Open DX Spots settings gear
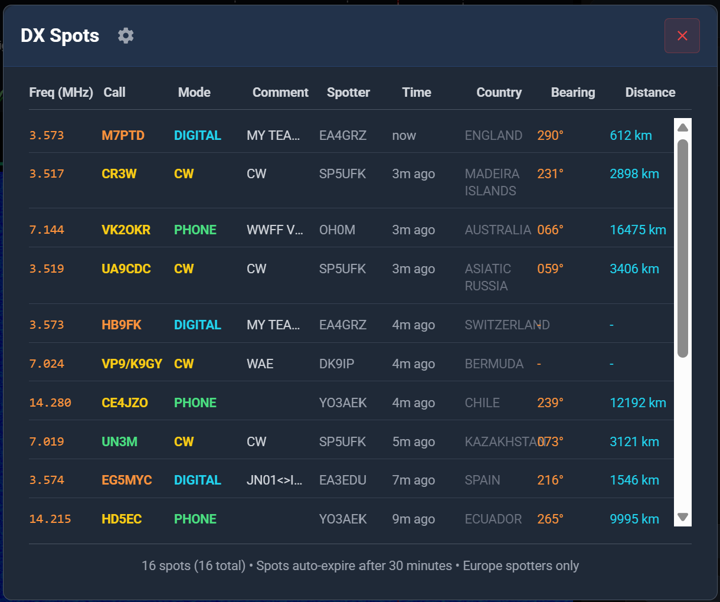 click(126, 35)
